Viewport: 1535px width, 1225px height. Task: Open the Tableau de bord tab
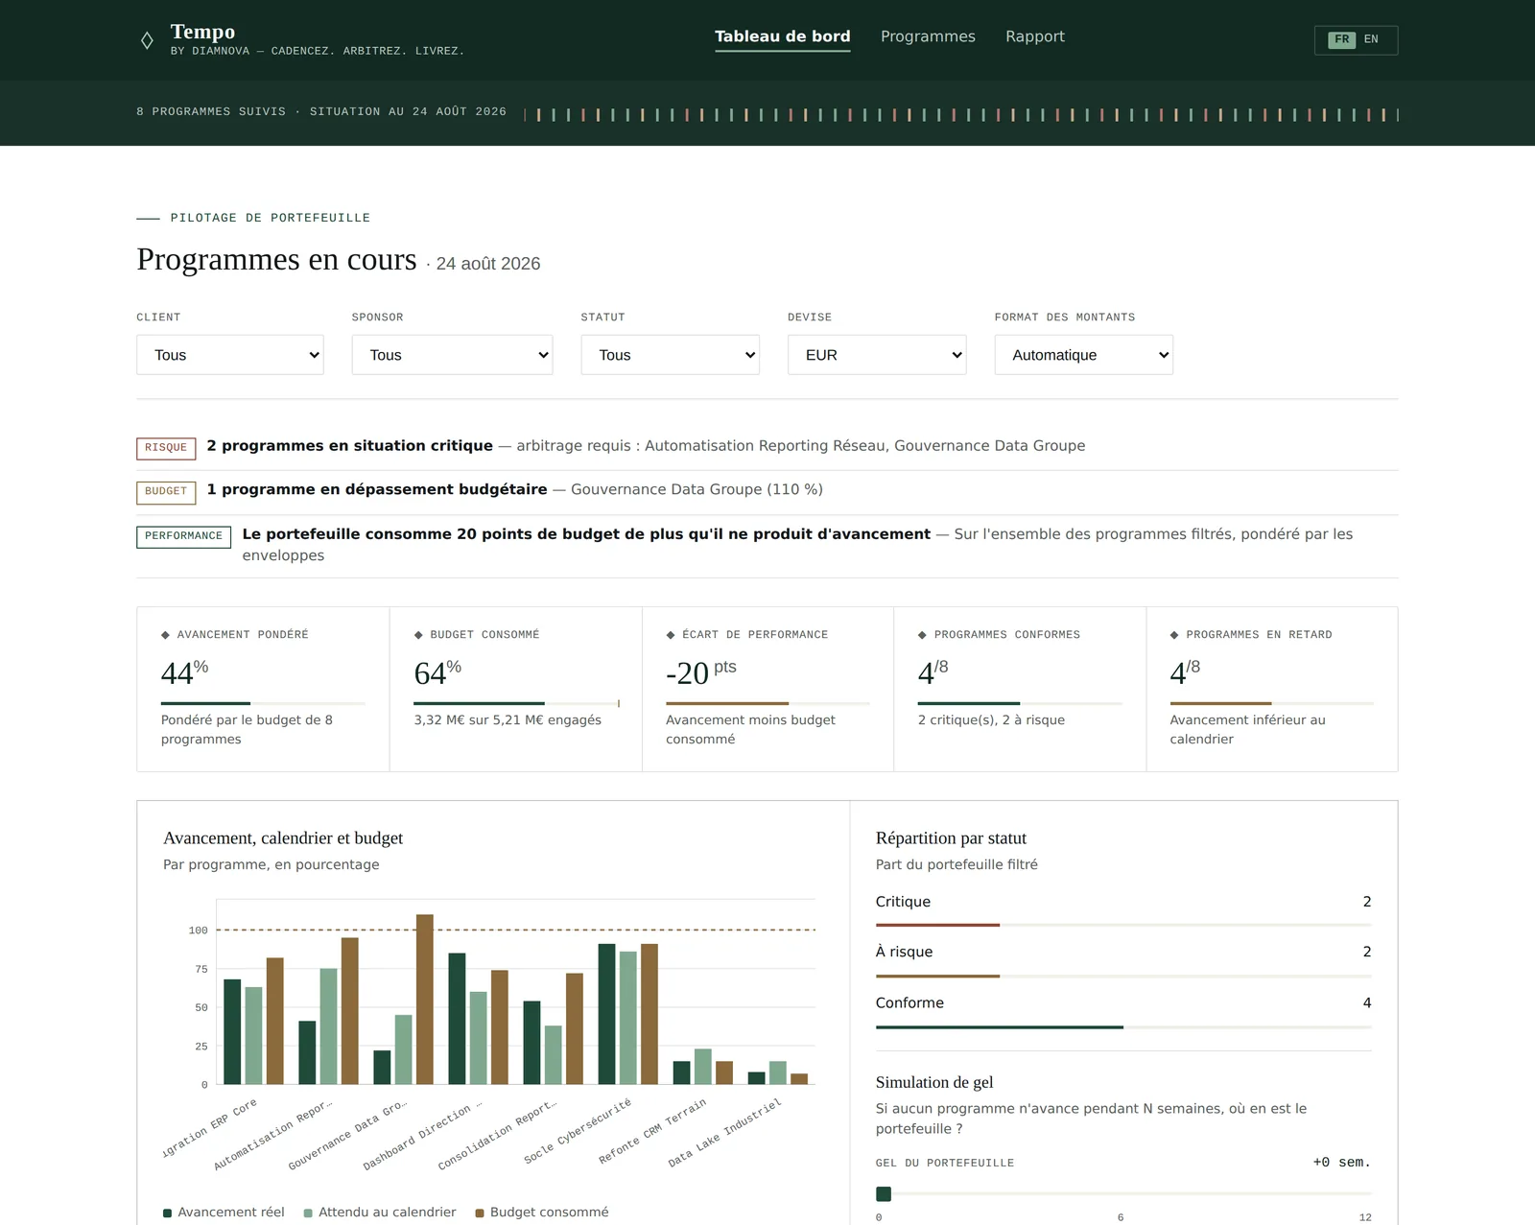pos(782,36)
